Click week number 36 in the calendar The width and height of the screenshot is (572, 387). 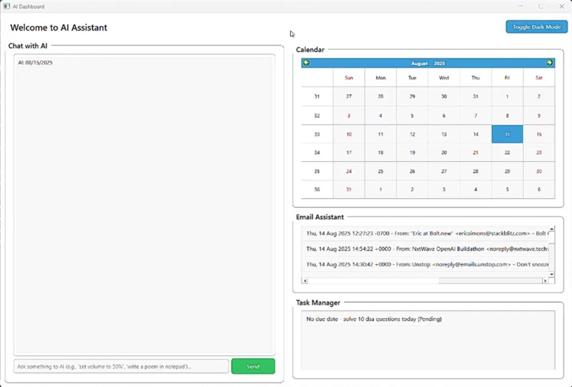(317, 189)
